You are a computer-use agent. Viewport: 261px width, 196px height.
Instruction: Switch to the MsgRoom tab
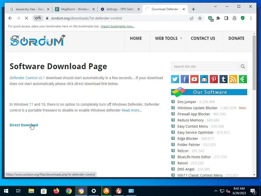click(75, 9)
